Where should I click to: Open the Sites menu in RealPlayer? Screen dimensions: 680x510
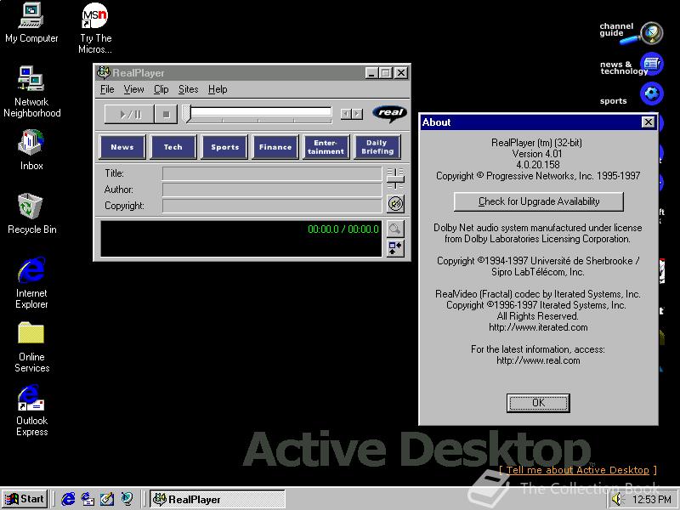pyautogui.click(x=188, y=89)
